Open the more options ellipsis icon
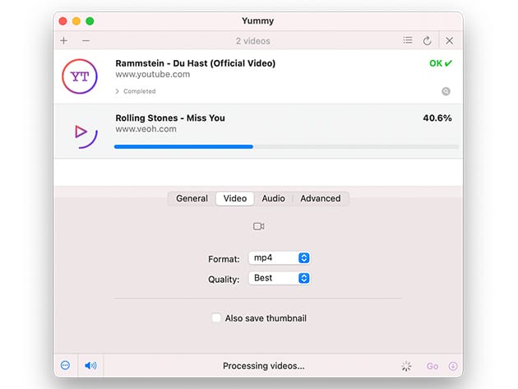Image resolution: width=518 pixels, height=389 pixels. (x=66, y=366)
